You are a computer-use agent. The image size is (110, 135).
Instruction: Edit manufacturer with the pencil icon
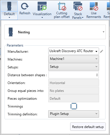click(102, 51)
